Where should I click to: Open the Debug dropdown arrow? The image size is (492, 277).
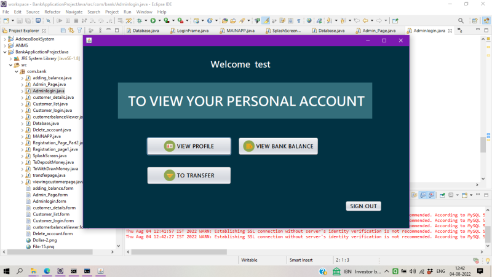[x=146, y=21]
